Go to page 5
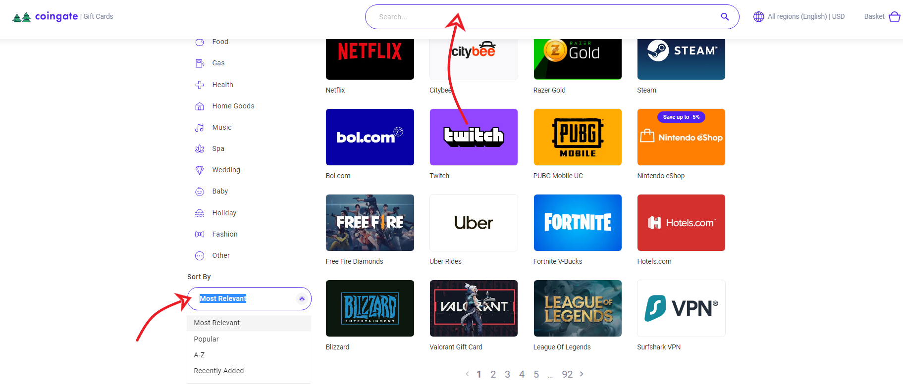This screenshot has width=903, height=391. point(536,374)
